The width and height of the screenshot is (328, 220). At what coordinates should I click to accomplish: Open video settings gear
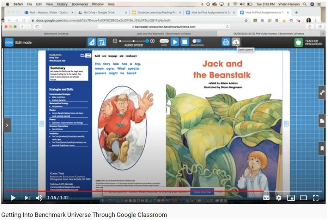coord(279,198)
